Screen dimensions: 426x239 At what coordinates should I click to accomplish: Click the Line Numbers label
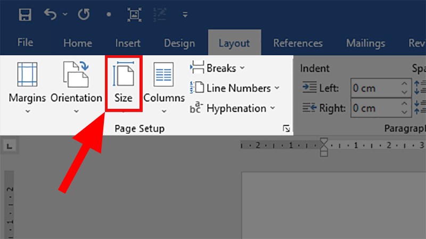[x=239, y=88]
